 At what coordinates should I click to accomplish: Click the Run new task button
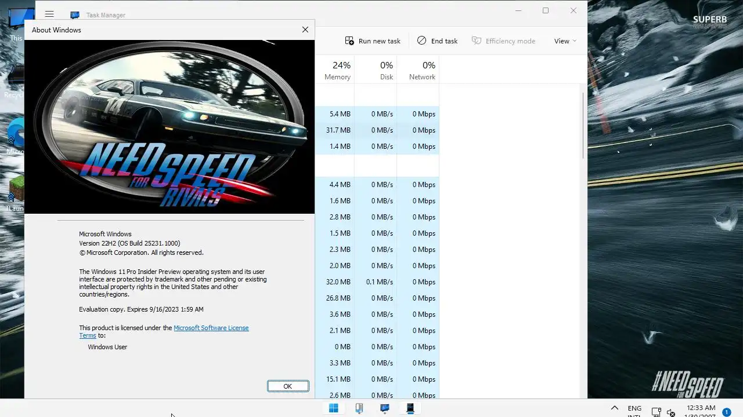click(373, 41)
